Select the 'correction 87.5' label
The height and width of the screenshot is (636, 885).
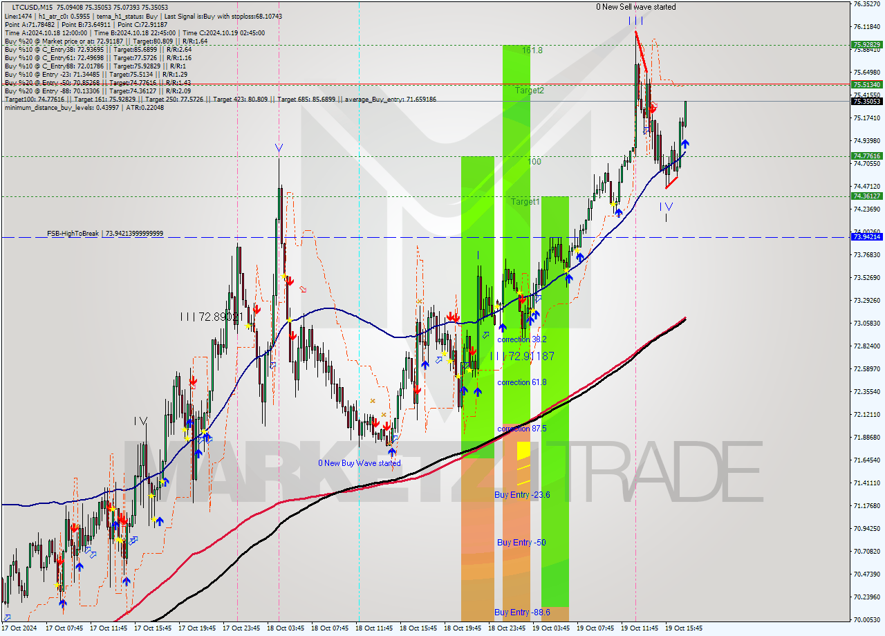522,429
